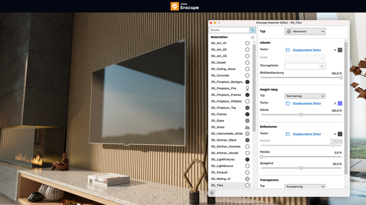
Task: Click the Metallic value 0,0 %
Action: 338,153
